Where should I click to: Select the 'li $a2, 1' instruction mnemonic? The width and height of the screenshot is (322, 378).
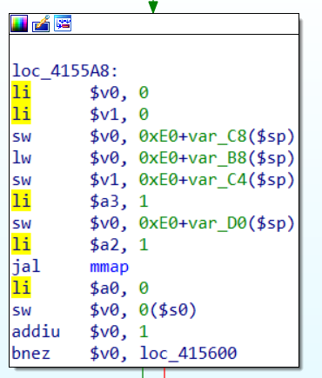(x=21, y=244)
